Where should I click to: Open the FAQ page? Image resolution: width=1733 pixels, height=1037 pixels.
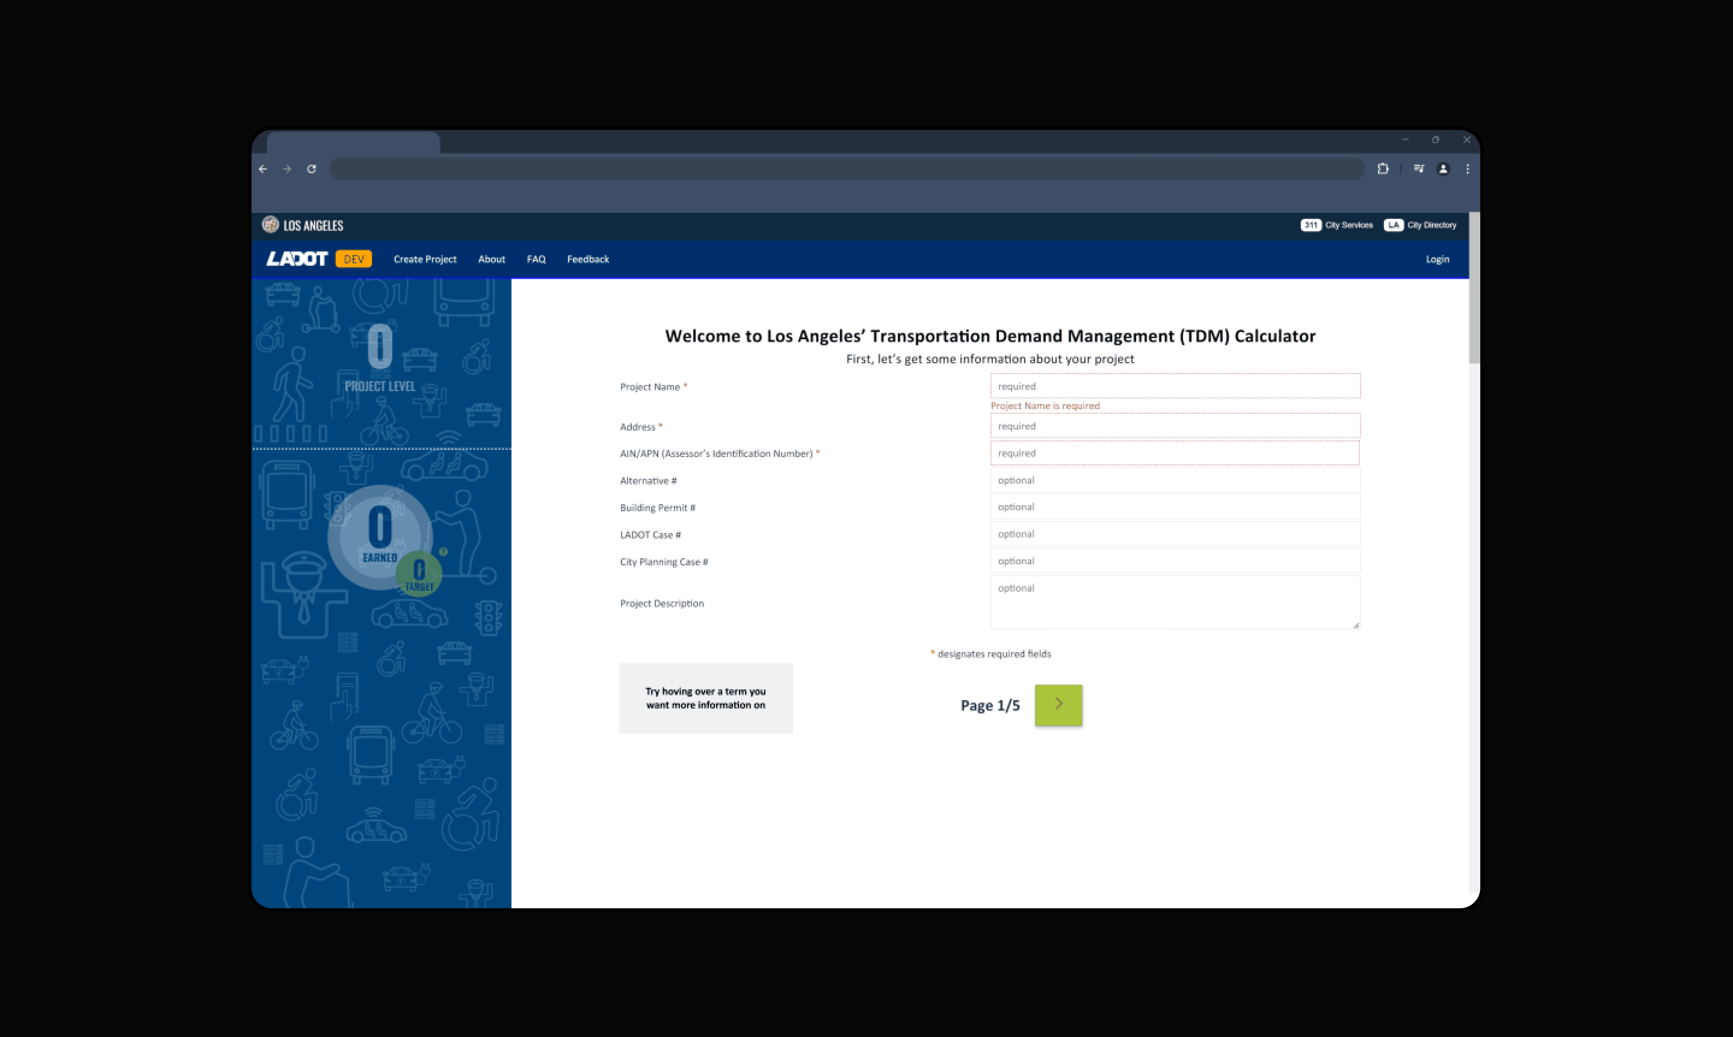(536, 259)
